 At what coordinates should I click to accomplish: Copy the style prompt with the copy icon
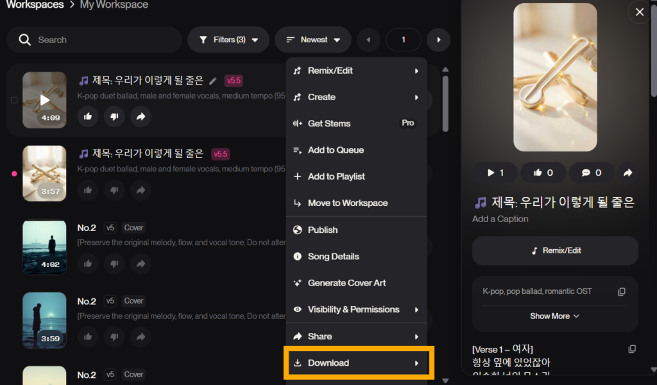(x=621, y=292)
